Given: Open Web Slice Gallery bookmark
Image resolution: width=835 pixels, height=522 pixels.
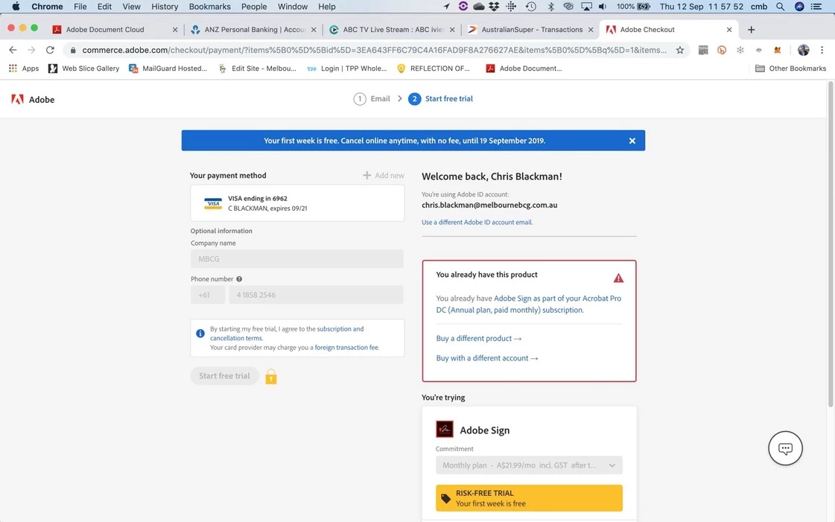Looking at the screenshot, I should coord(83,68).
